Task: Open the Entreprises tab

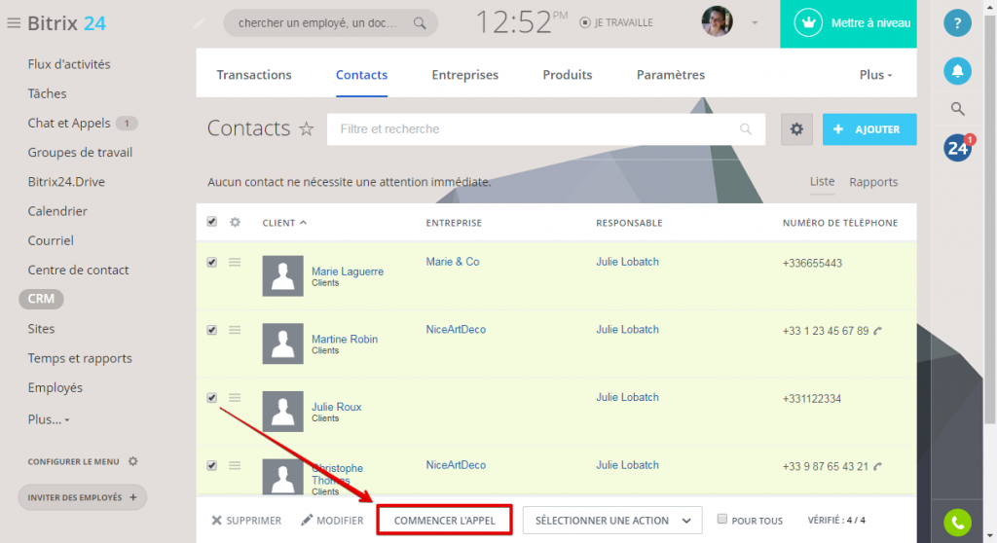Action: tap(464, 74)
